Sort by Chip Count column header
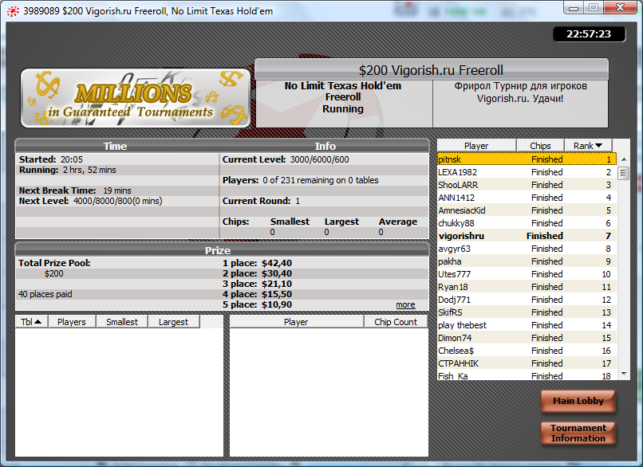This screenshot has width=643, height=467. click(x=396, y=322)
